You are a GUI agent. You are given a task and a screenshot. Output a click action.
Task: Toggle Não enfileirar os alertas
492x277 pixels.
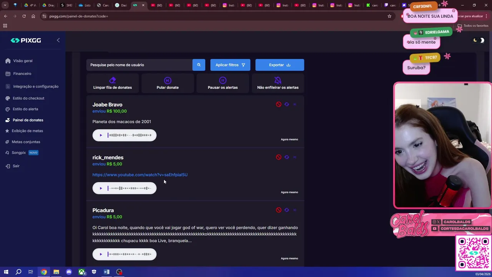click(x=278, y=83)
